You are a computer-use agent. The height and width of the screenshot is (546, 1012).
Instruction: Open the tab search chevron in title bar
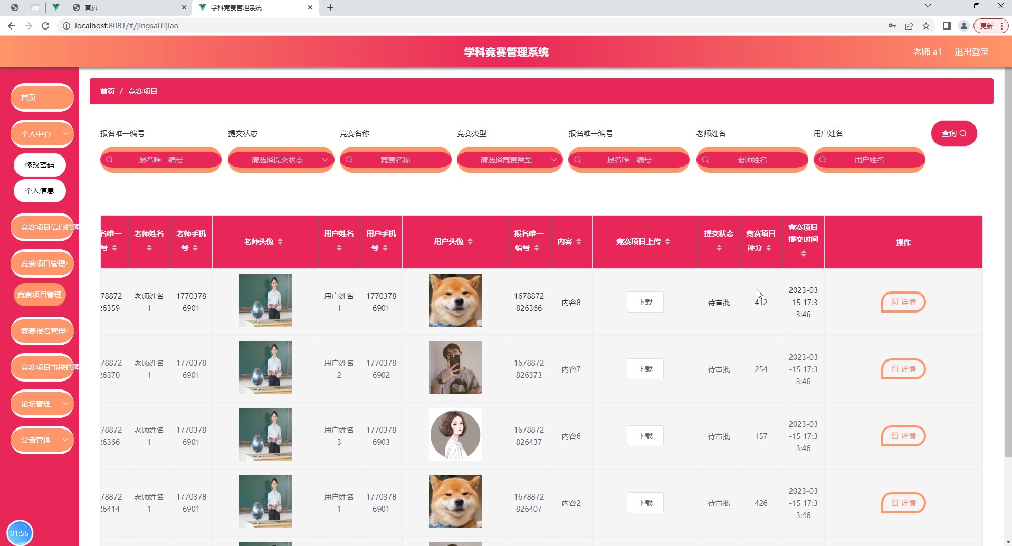928,6
